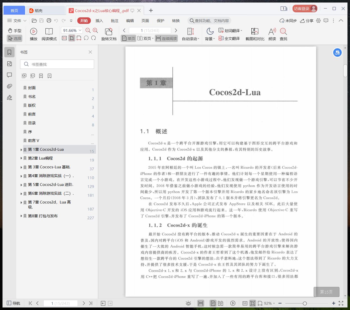Open the attachments paperclip icon in sidebar

pos(10,86)
